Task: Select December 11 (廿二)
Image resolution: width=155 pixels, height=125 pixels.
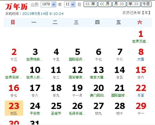Action: point(56,73)
